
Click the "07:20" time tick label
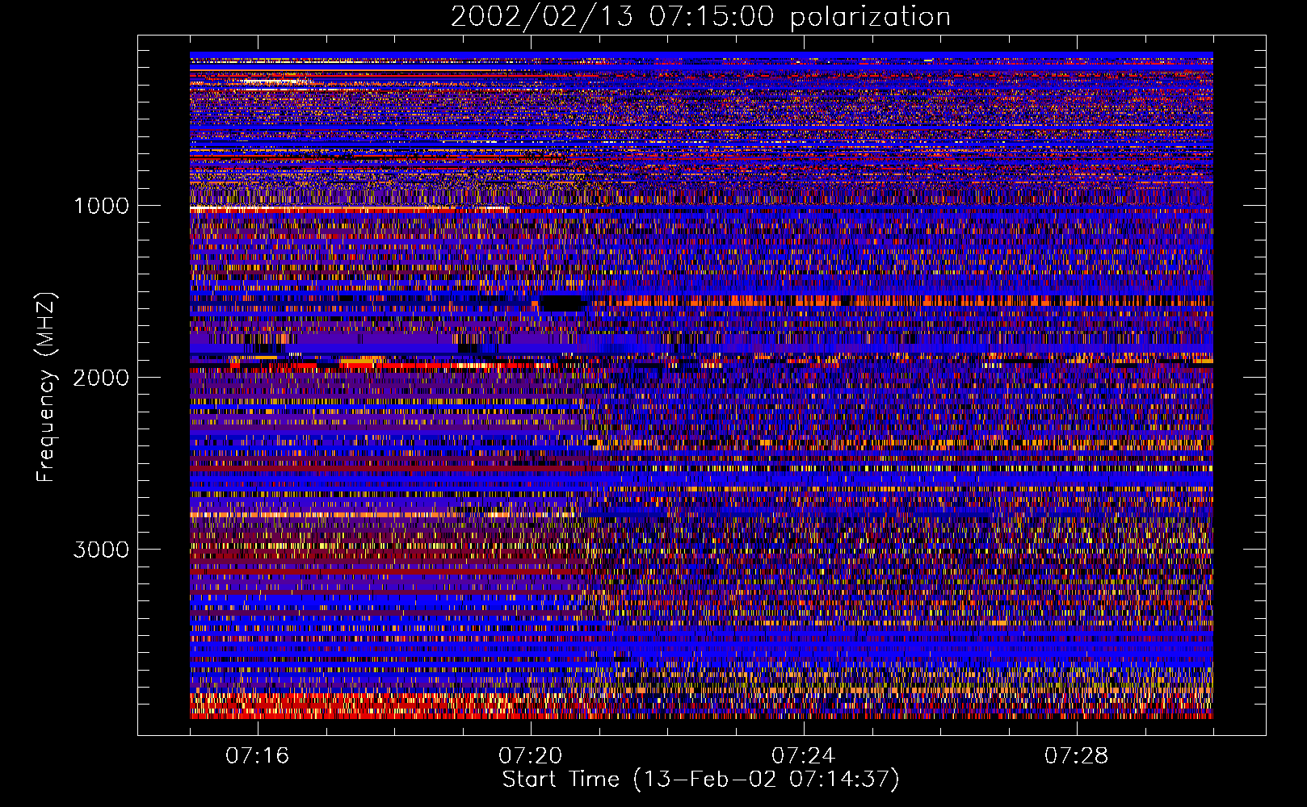coord(531,755)
